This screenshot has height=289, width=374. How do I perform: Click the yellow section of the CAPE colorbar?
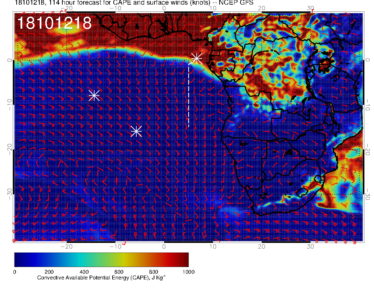click(x=126, y=259)
